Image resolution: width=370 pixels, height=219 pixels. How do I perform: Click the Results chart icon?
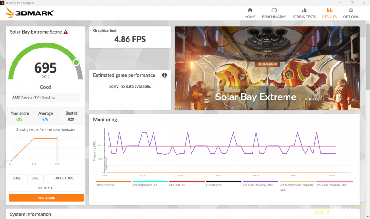coord(329,10)
